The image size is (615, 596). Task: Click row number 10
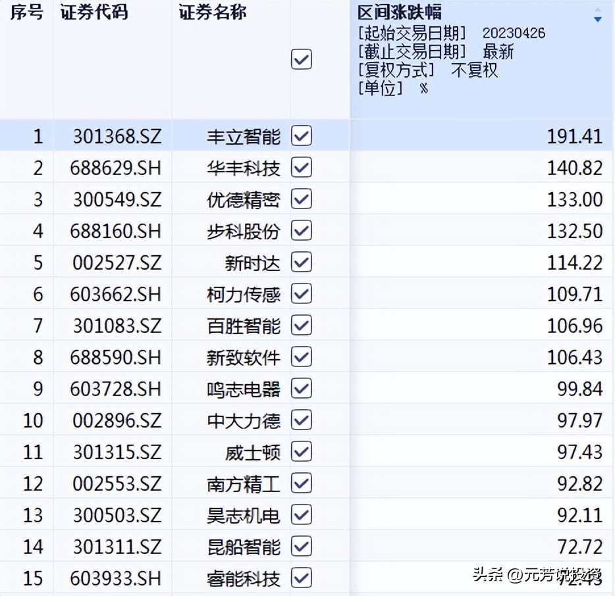[x=33, y=420]
